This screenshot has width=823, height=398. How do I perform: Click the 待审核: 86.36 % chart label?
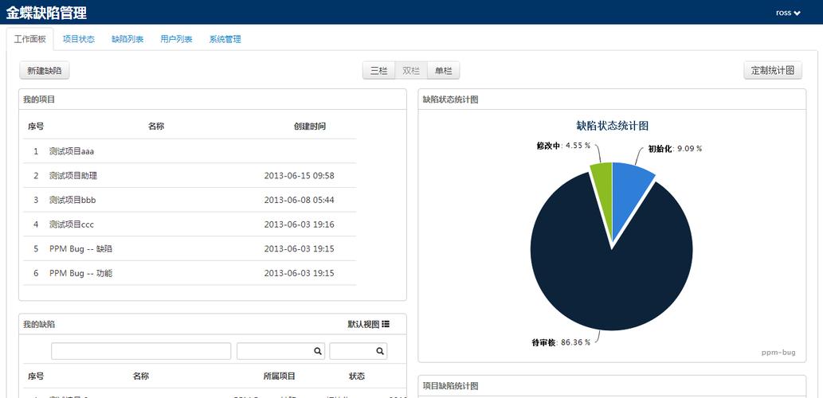(x=561, y=342)
